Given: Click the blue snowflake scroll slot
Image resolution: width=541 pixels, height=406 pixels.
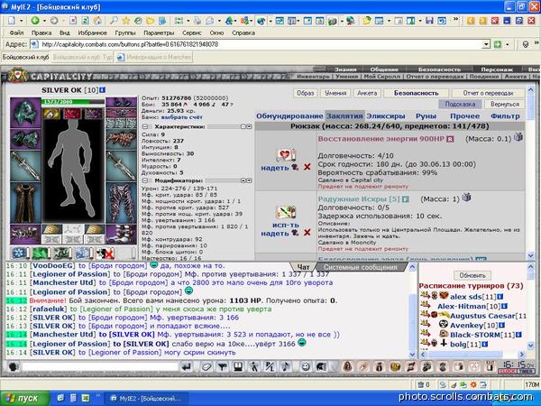Looking at the screenshot, I should point(19,254).
